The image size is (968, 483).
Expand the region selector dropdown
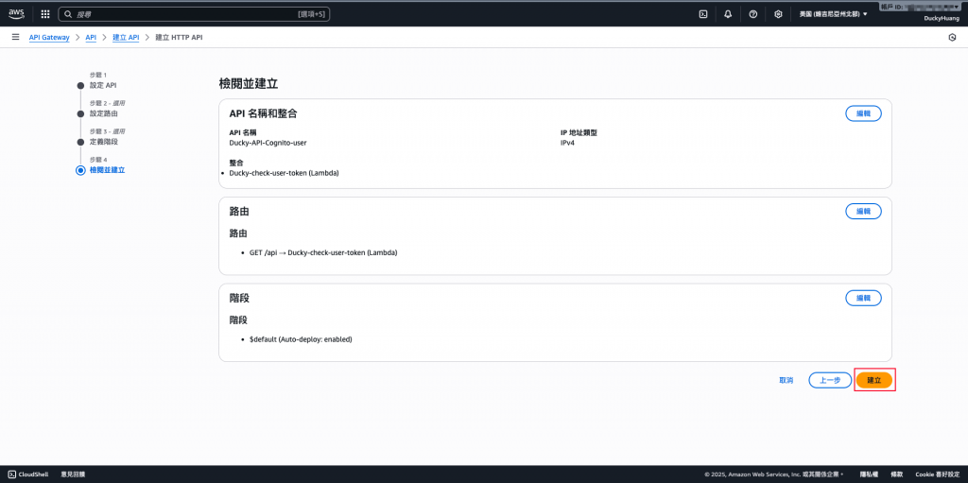(834, 13)
